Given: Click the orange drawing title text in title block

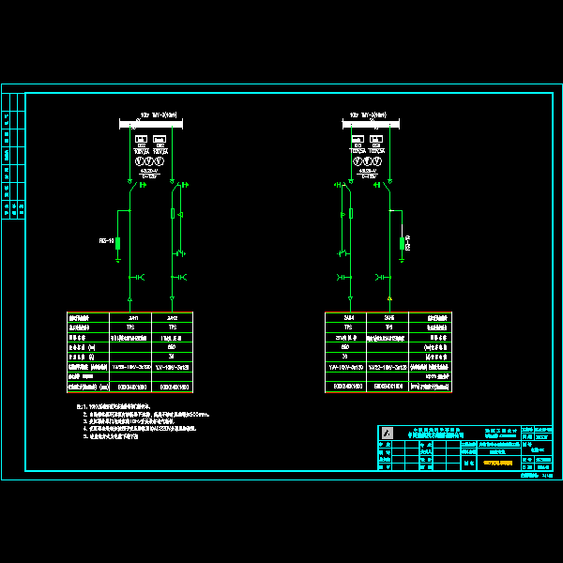Looking at the screenshot, I should point(497,463).
